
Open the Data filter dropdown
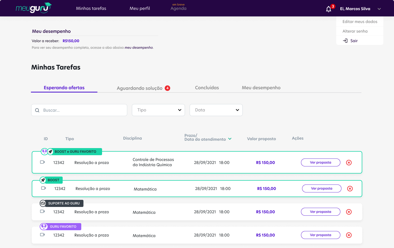click(x=216, y=110)
